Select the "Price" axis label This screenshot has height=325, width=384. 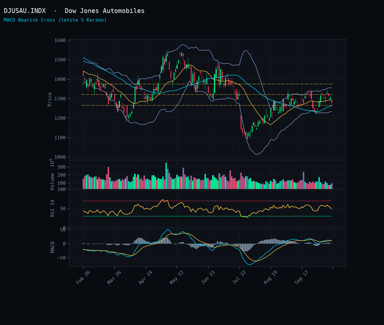click(x=50, y=99)
